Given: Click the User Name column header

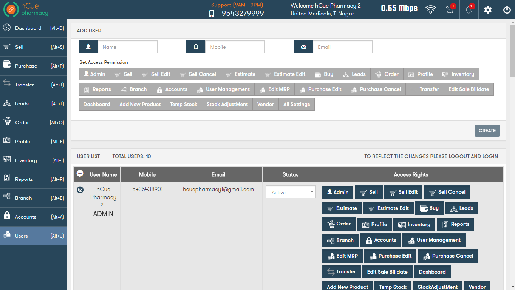Looking at the screenshot, I should 103,174.
